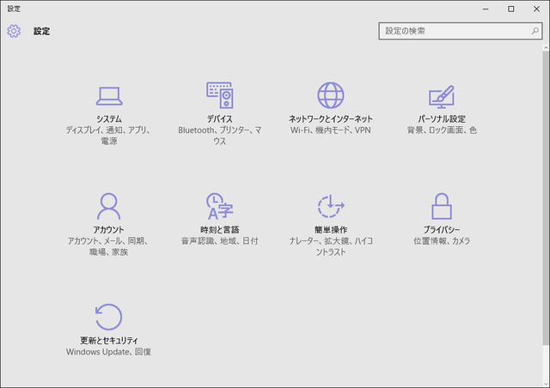Open the 時刻と言語 clock icon

pyautogui.click(x=220, y=206)
